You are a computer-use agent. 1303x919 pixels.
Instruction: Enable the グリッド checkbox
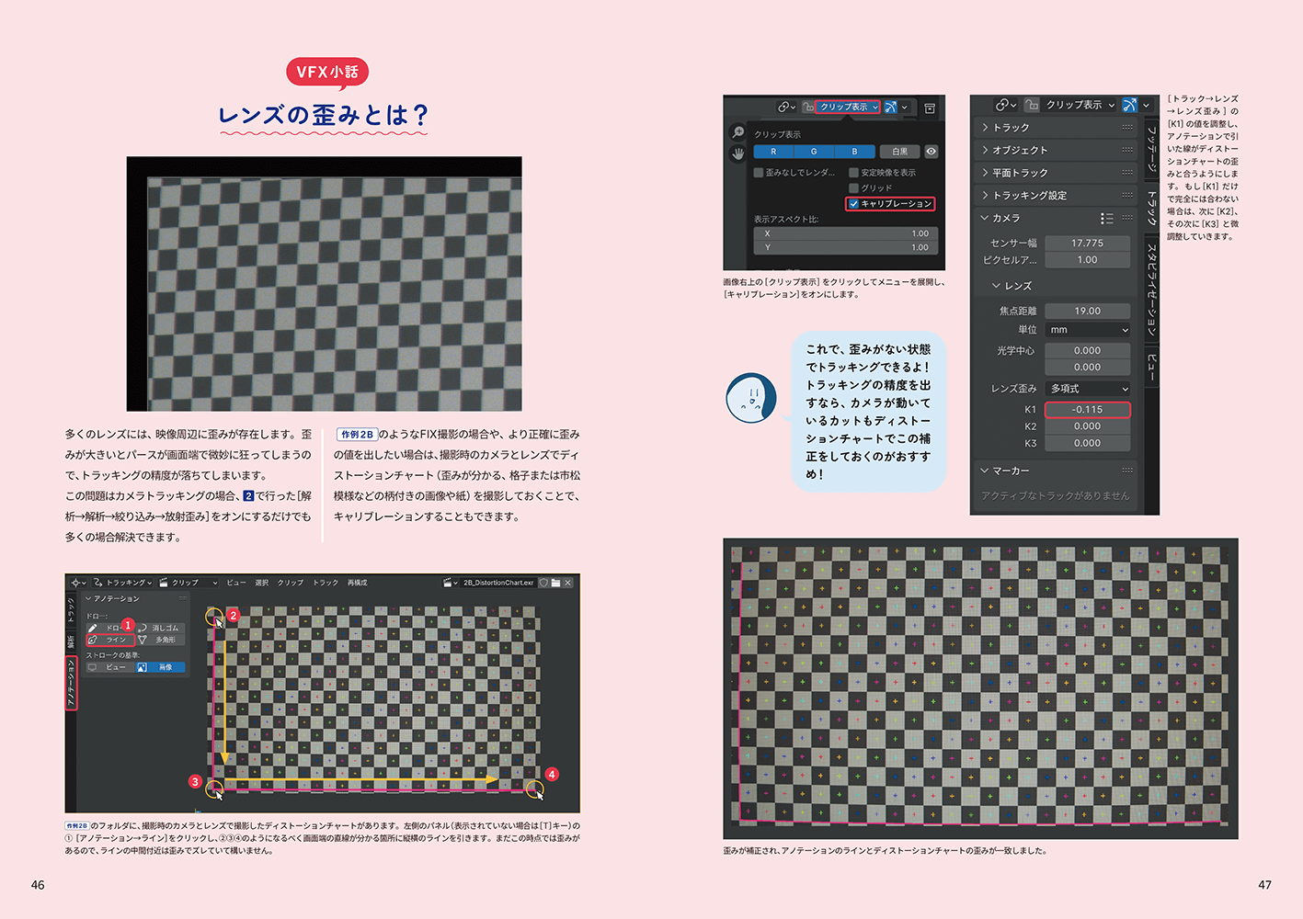(854, 187)
